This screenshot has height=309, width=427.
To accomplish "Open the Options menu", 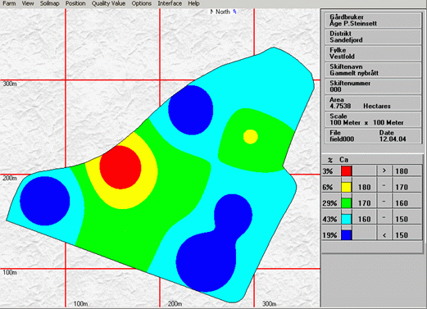I will click(141, 3).
